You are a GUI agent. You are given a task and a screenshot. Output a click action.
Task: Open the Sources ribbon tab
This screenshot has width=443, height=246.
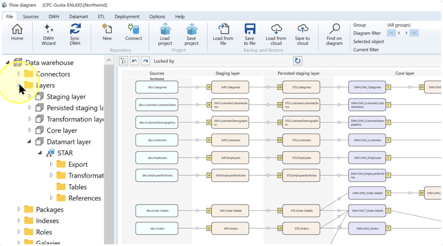[x=31, y=16]
